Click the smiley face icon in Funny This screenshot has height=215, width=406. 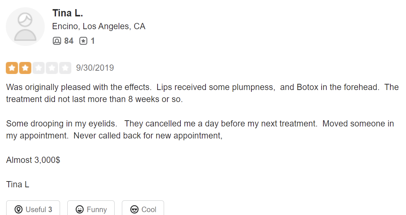click(80, 210)
